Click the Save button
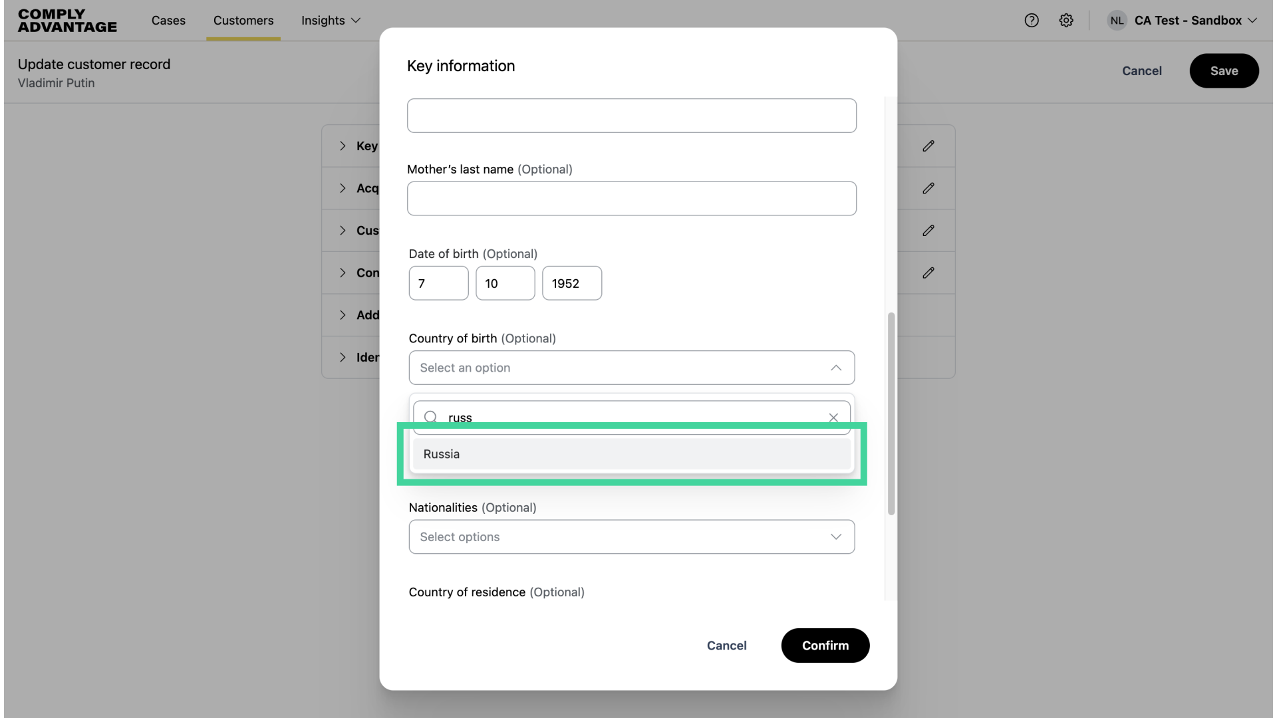 [x=1224, y=70]
